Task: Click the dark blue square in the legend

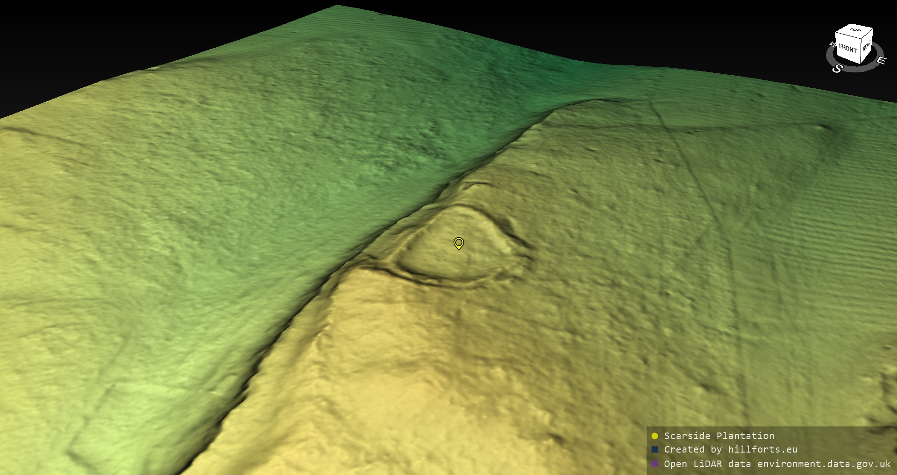Action: [655, 449]
